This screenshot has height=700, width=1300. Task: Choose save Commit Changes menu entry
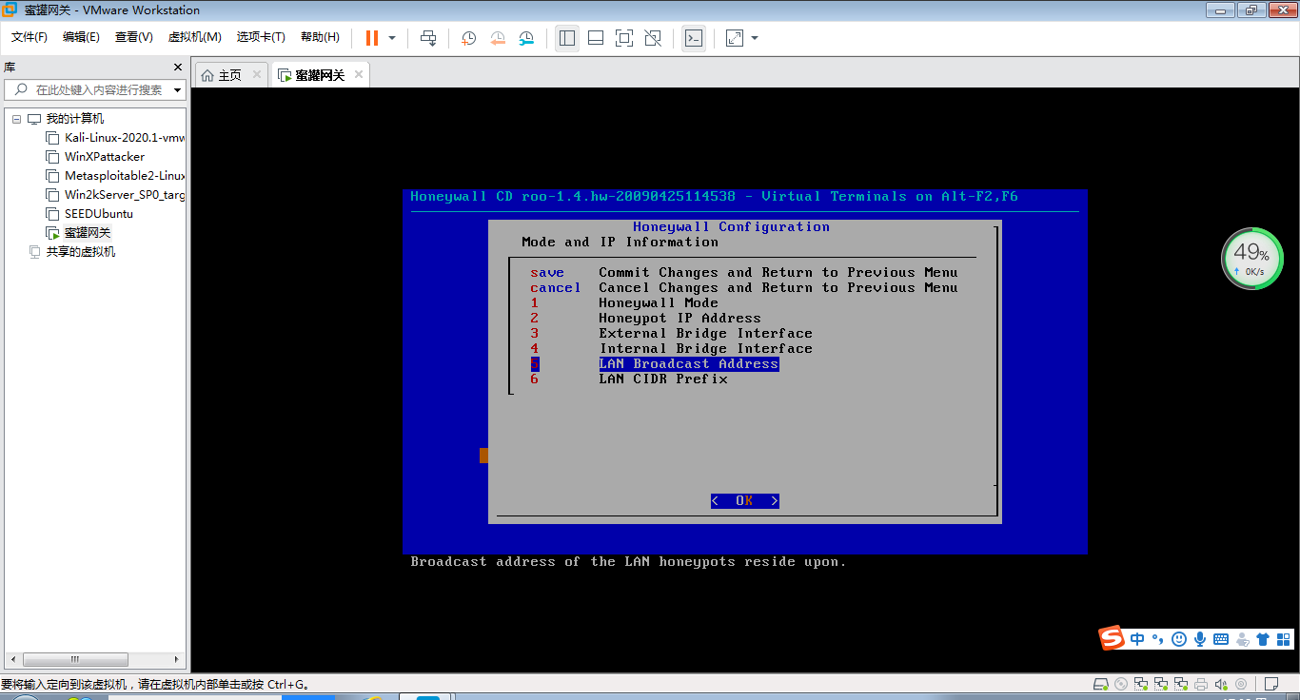click(744, 273)
